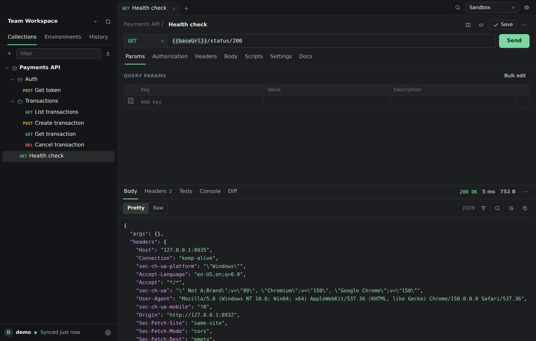Go to the Authorization request tab

[170, 56]
